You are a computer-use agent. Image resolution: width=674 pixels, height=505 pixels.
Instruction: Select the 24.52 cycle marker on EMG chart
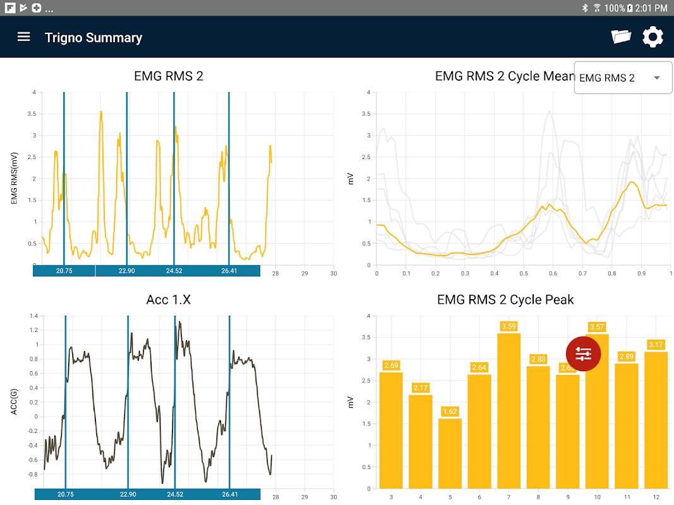click(x=174, y=271)
